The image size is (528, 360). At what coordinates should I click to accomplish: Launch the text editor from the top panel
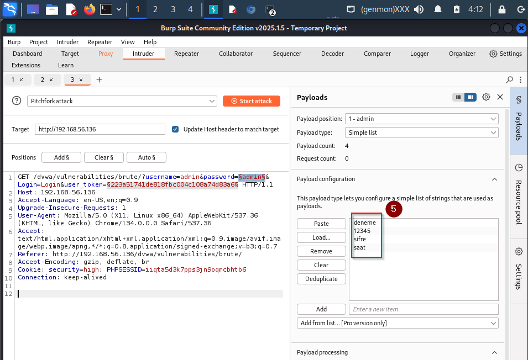(71, 9)
